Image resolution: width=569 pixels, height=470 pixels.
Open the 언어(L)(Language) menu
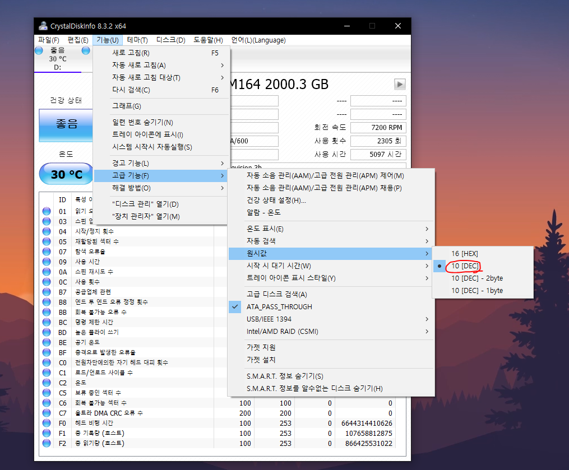(x=258, y=40)
